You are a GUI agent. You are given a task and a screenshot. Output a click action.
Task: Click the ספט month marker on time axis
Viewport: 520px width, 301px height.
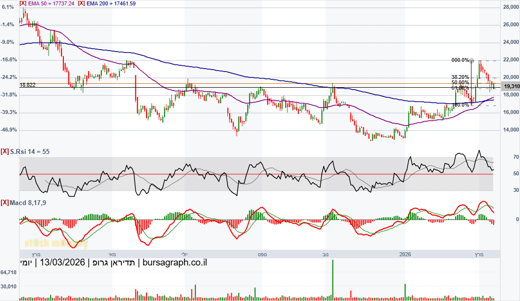[x=262, y=255]
